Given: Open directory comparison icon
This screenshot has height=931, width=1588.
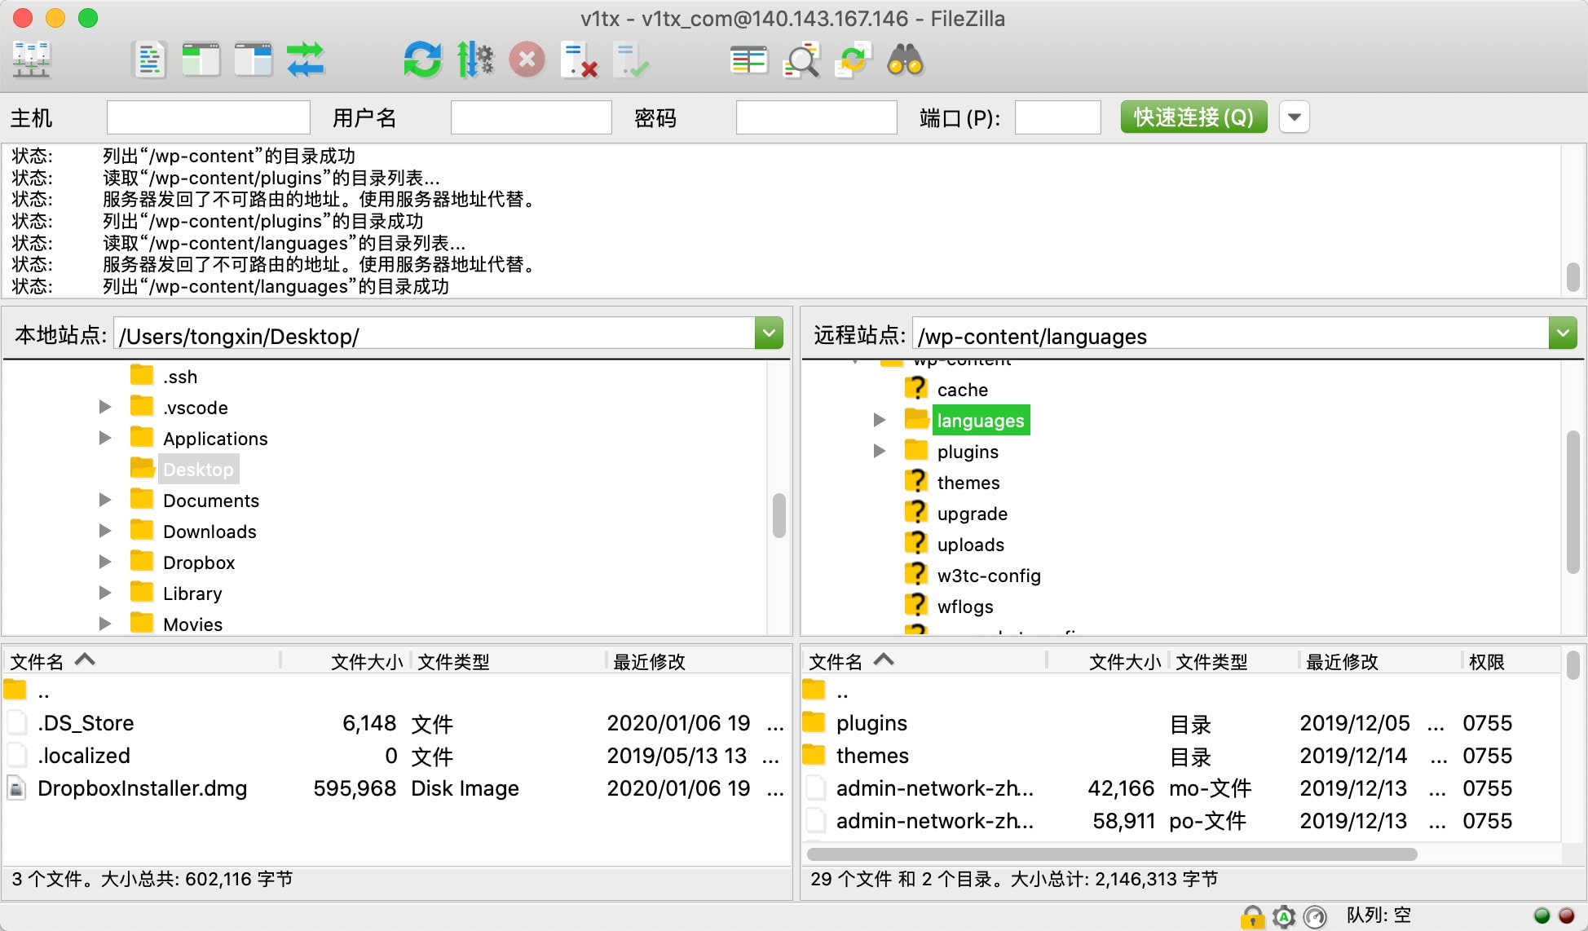Looking at the screenshot, I should tap(748, 60).
